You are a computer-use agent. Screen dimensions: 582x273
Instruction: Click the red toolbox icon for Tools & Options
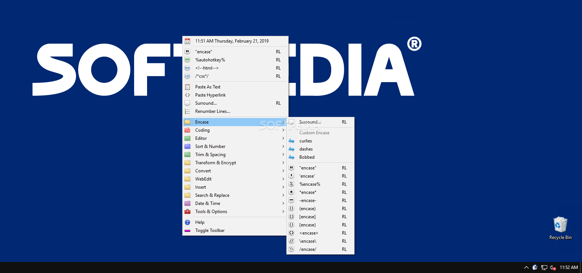pos(187,212)
